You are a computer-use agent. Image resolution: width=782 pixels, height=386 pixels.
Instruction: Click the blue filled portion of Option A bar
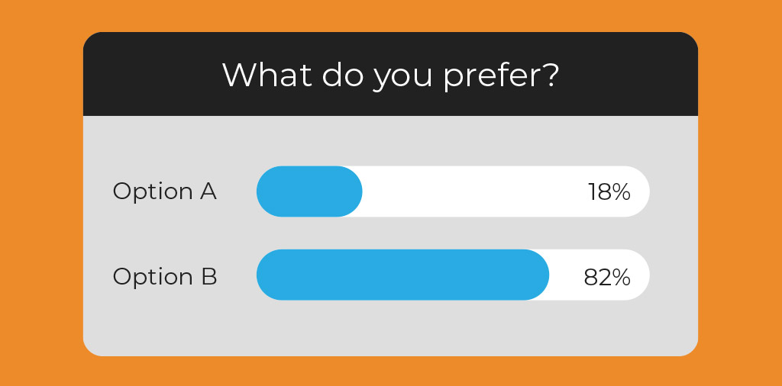(309, 191)
